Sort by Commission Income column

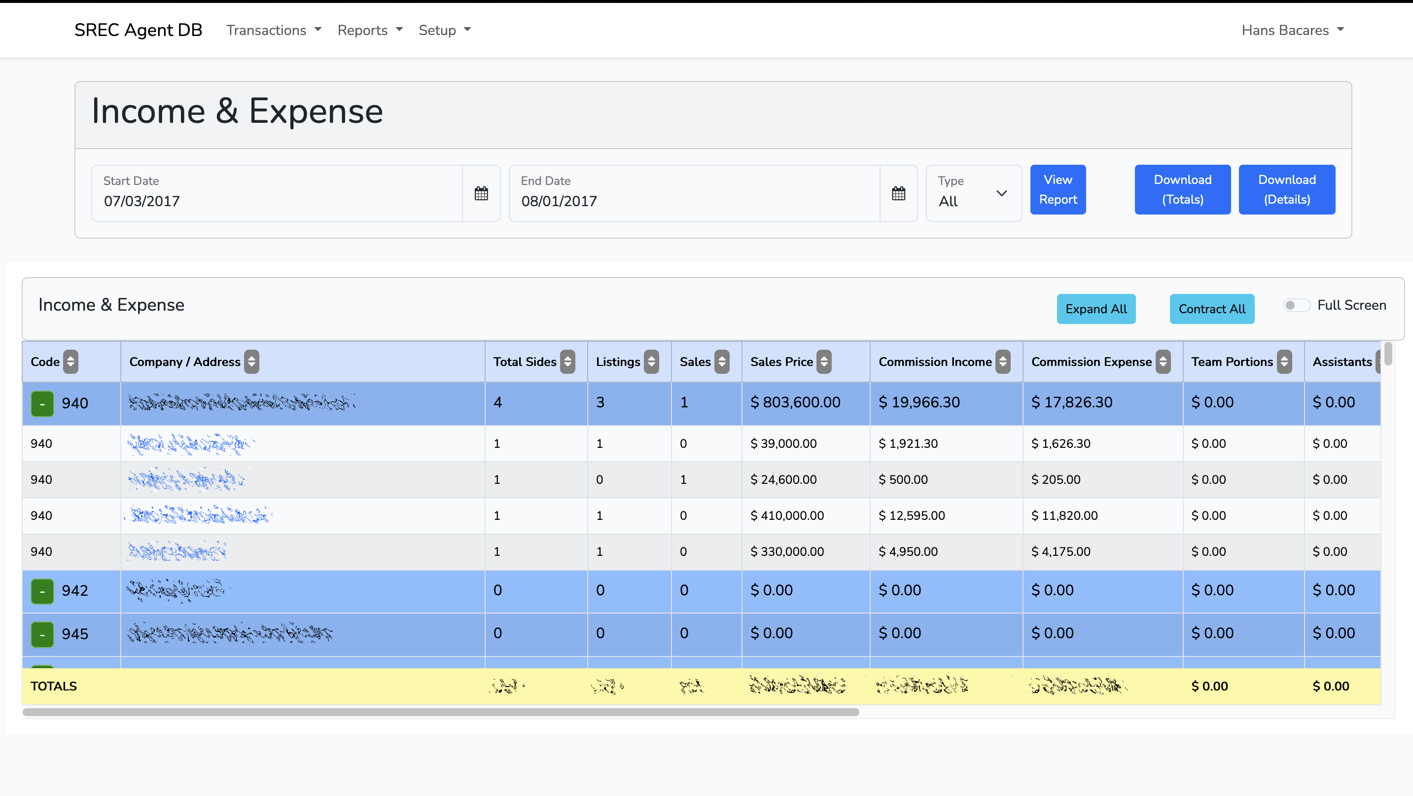(1003, 362)
